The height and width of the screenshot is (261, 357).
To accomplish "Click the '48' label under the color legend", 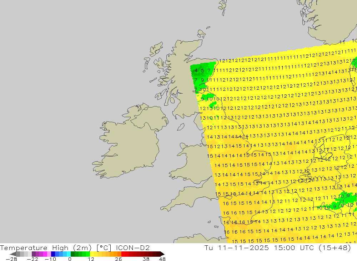I will coord(162,259).
